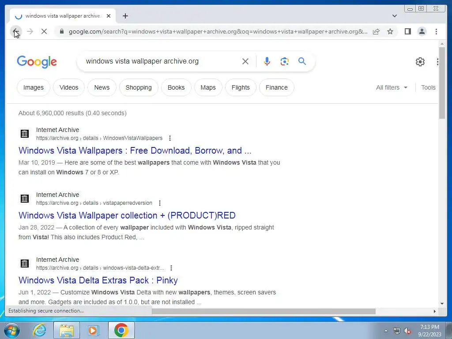Viewport: 452px width, 339px height.
Task: Open a new tab with plus button
Action: 125,16
